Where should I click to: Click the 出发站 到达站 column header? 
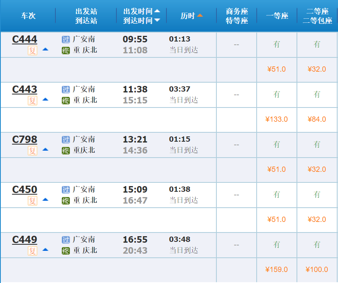coord(86,16)
